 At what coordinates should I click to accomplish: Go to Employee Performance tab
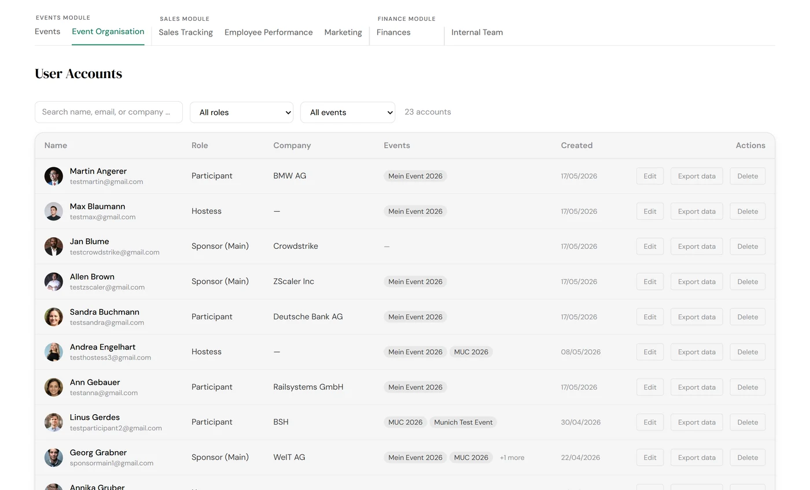click(268, 32)
